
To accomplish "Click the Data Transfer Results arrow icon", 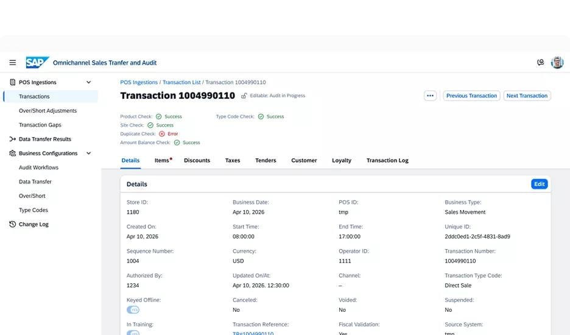I will point(12,139).
